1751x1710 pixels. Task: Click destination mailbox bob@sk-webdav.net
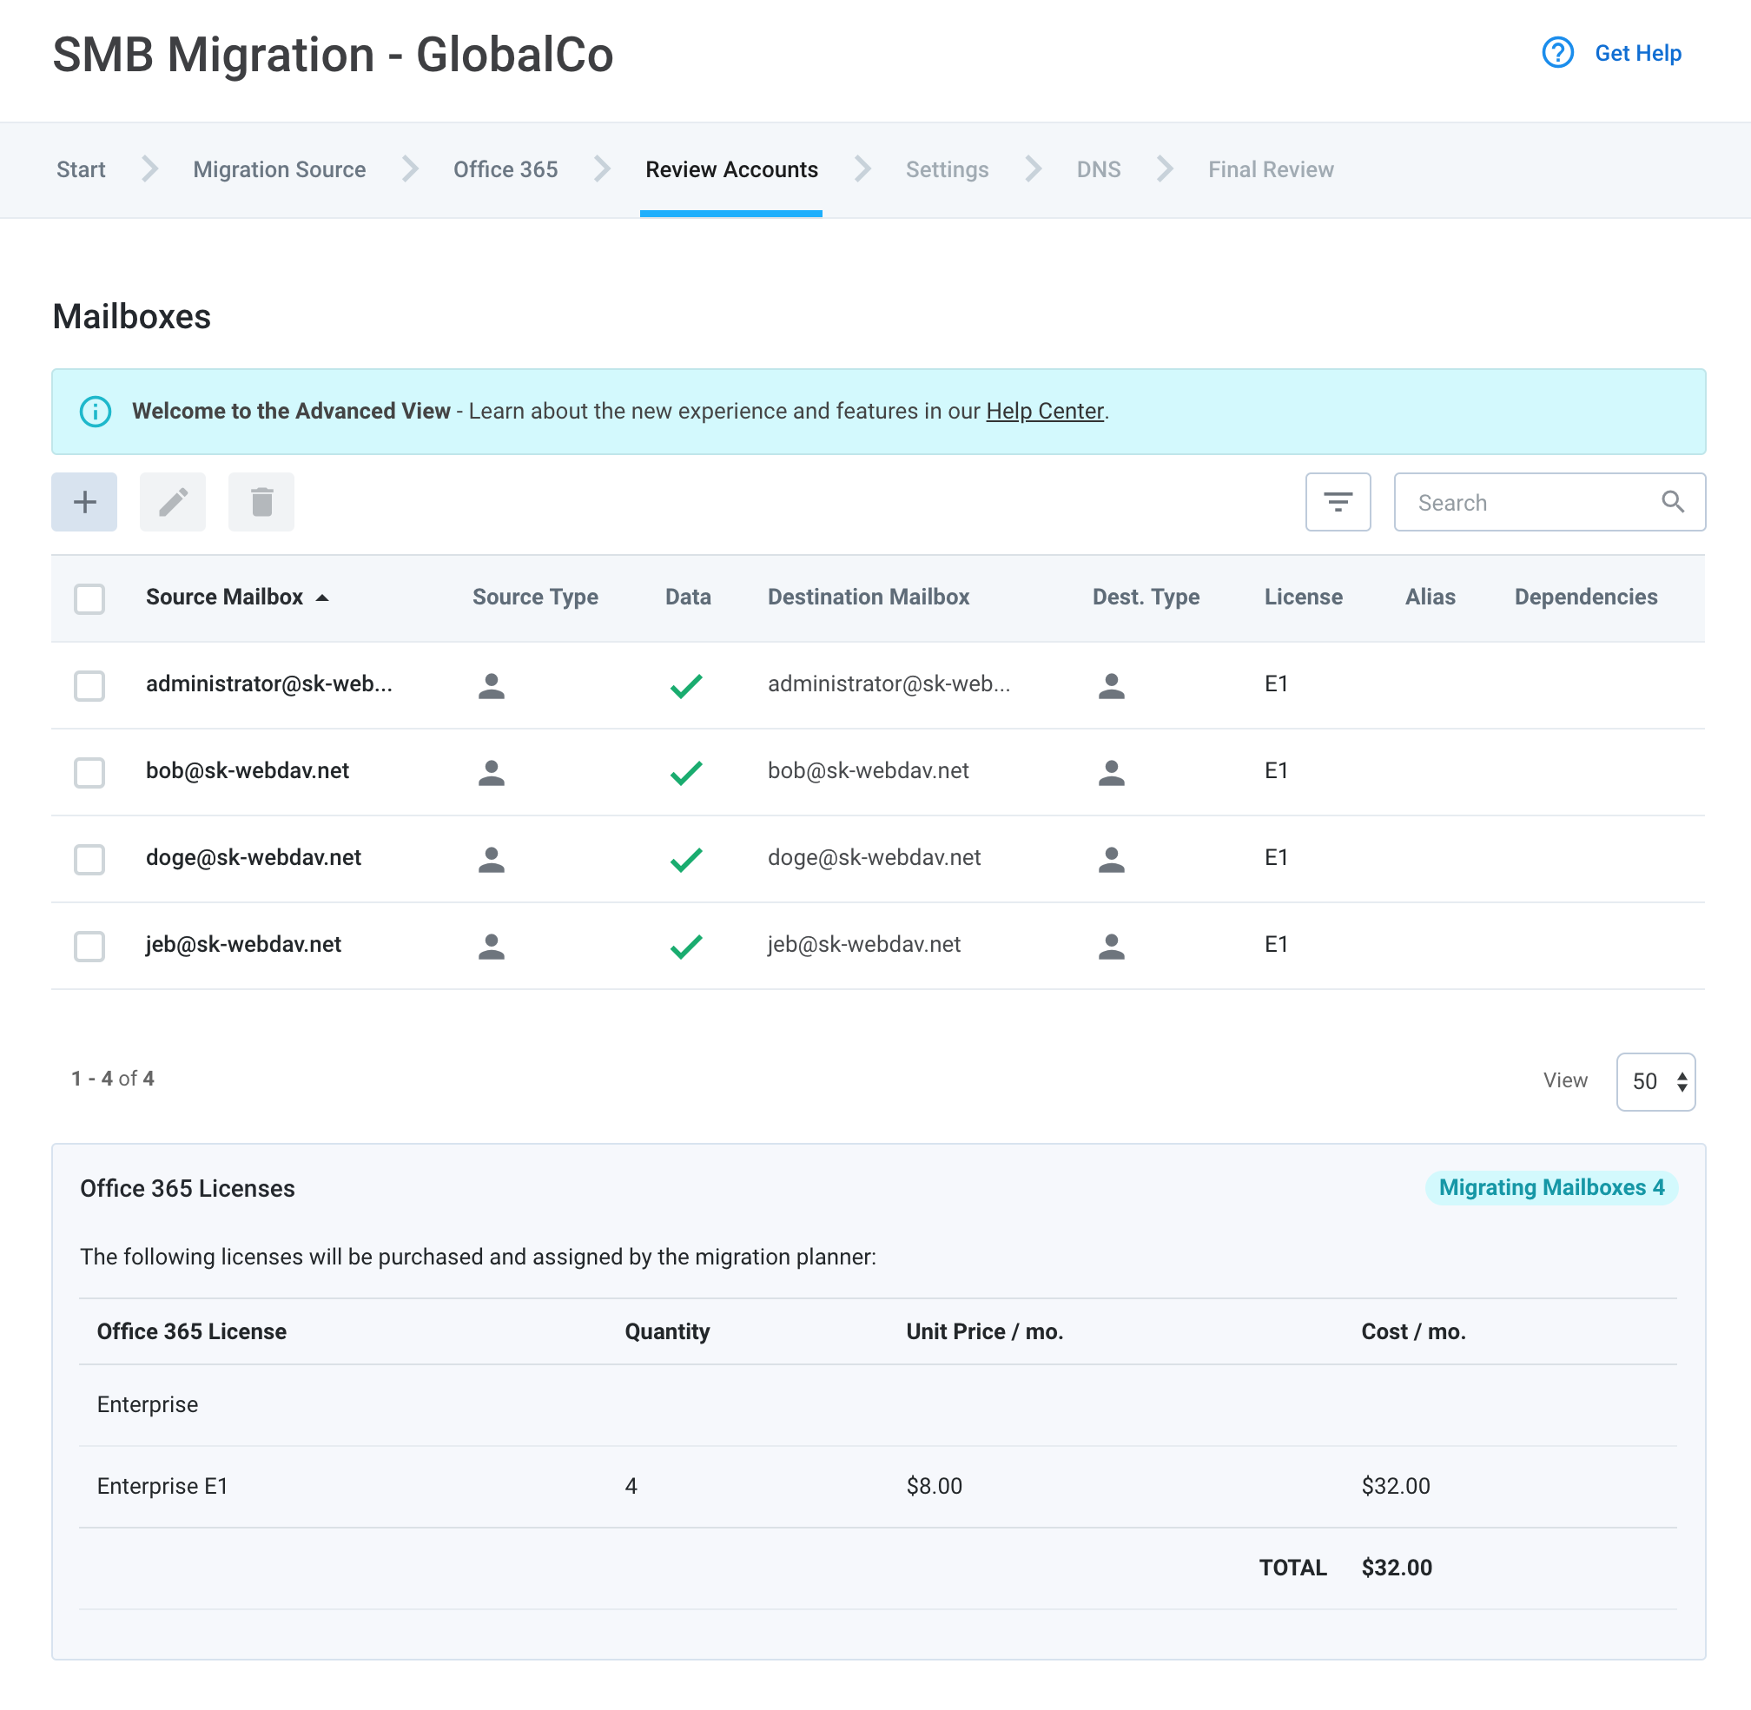click(x=868, y=771)
